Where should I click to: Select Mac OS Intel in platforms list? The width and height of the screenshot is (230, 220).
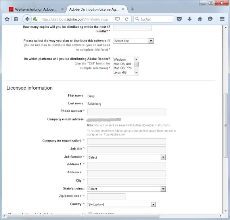[x=122, y=64]
